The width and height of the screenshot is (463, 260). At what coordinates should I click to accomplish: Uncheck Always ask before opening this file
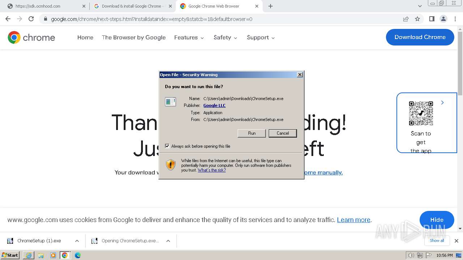click(x=167, y=146)
